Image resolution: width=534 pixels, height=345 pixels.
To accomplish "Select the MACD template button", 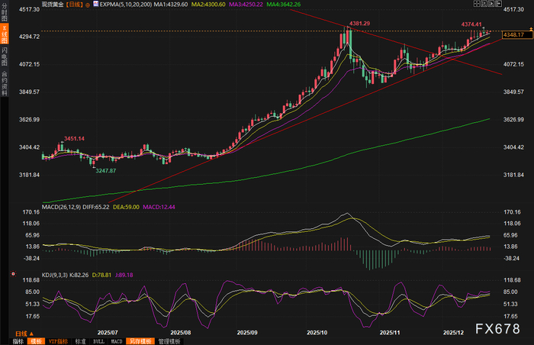I will pyautogui.click(x=115, y=341).
